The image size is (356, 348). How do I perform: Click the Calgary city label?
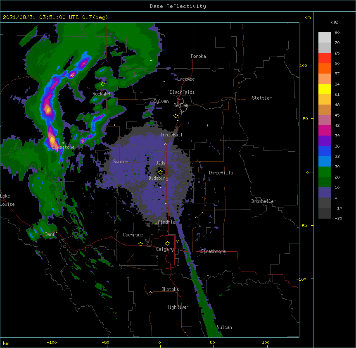click(165, 249)
